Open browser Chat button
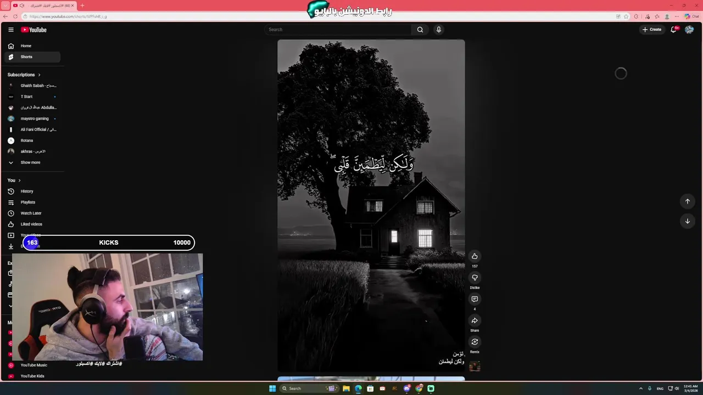 point(691,16)
